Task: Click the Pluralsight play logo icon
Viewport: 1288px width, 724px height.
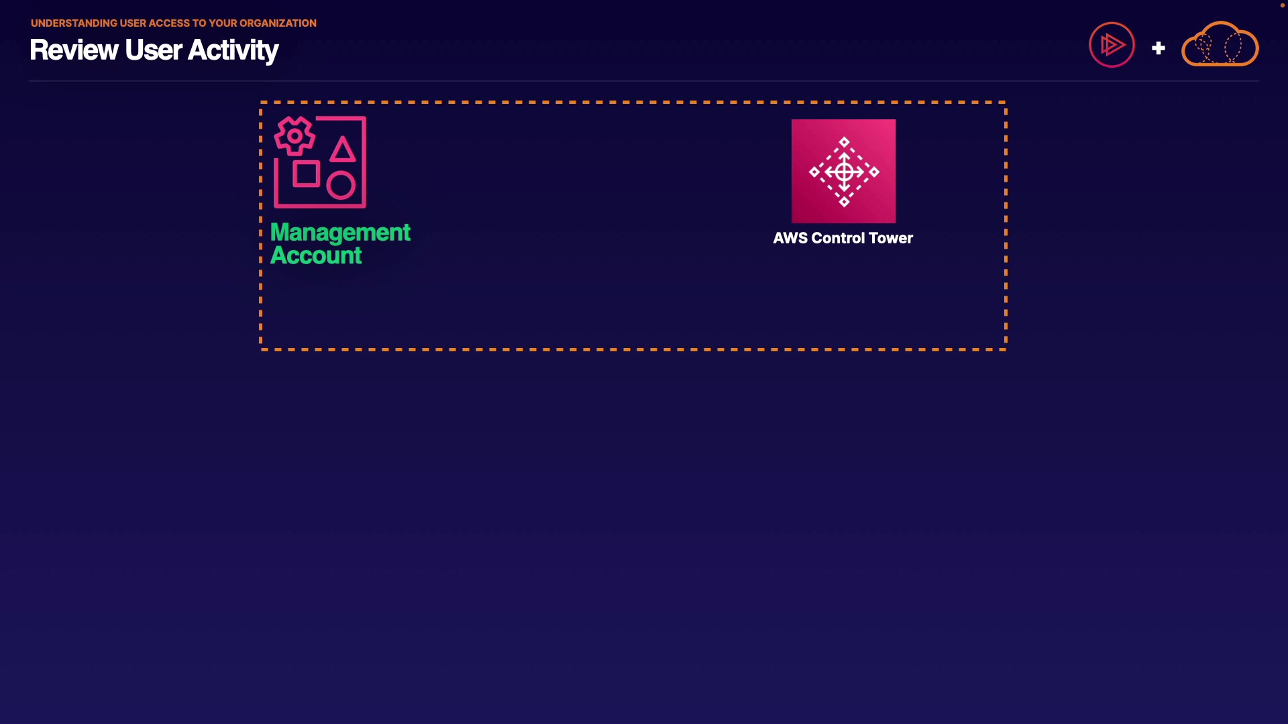Action: tap(1112, 45)
